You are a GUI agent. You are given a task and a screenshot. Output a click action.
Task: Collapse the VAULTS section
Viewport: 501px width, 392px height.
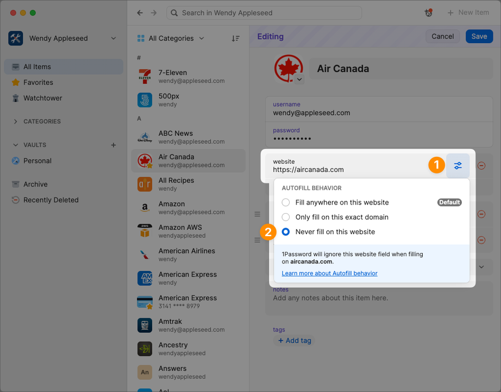pos(16,145)
